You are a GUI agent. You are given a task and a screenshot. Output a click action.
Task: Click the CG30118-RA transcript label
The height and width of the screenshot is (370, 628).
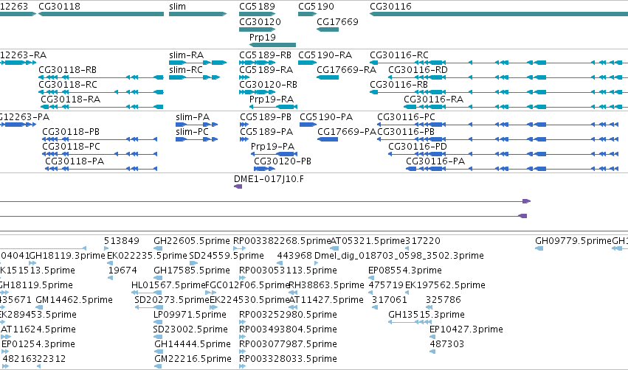[71, 99]
